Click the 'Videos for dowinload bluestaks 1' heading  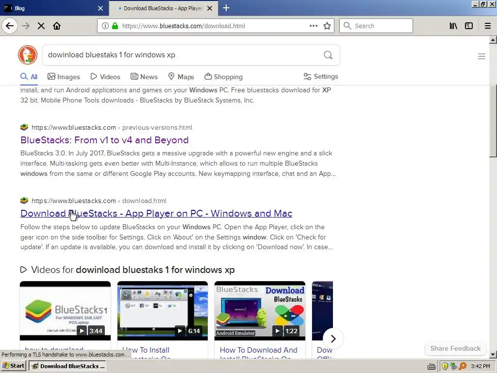point(128,270)
